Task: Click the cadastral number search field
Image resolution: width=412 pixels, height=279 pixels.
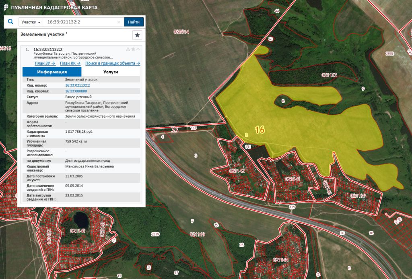Action: tap(80, 22)
